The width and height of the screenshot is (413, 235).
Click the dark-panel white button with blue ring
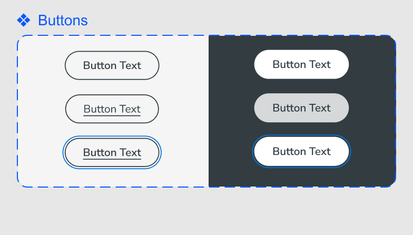(301, 151)
